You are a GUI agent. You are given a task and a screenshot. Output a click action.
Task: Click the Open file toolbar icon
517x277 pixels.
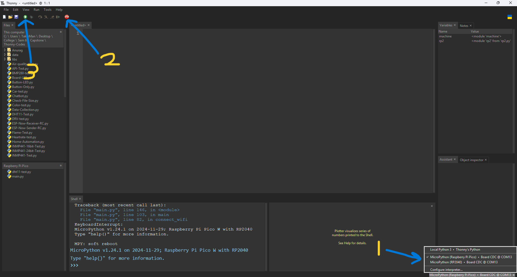click(x=10, y=17)
